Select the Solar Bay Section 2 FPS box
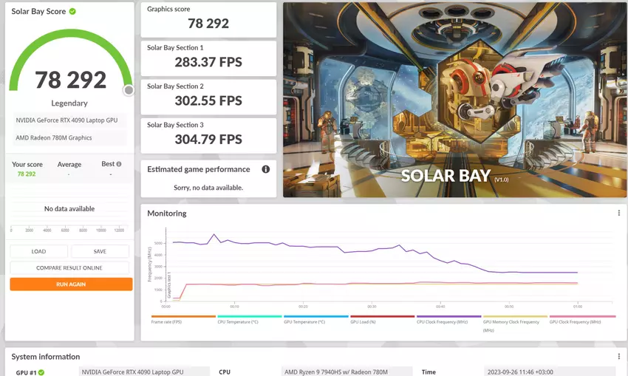This screenshot has height=376, width=628. [x=208, y=96]
